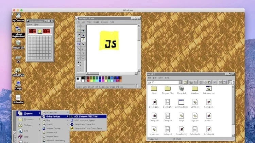Click the Delete X icon in C: toolbar

click(x=220, y=83)
